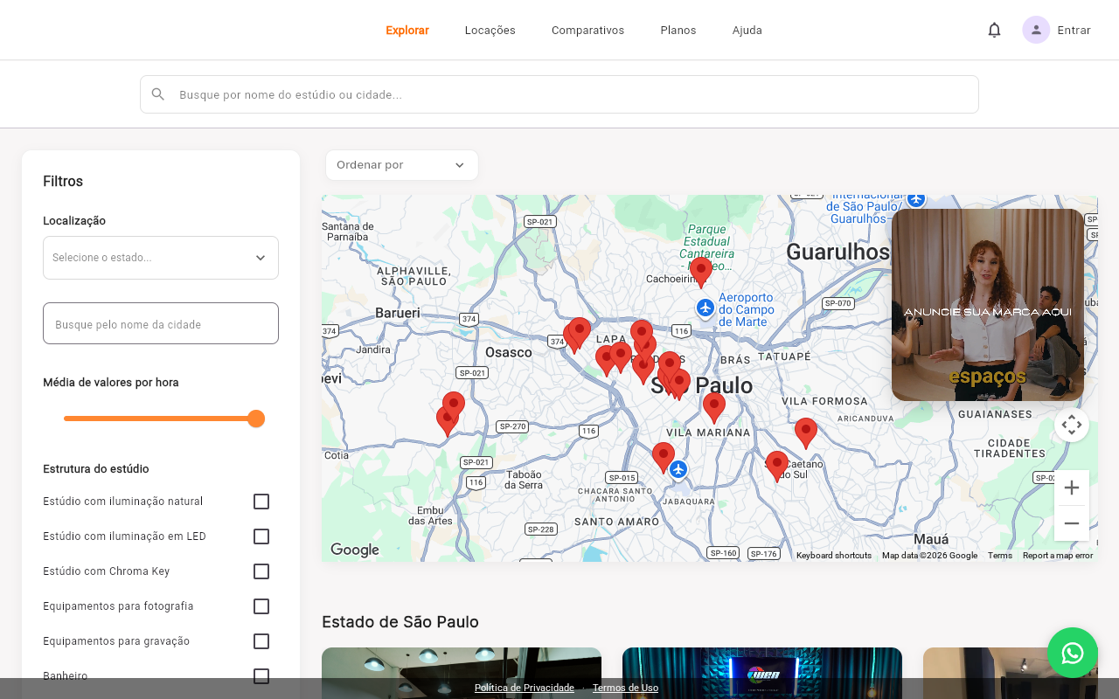Check the LED lighting studio filter
Screen dimensions: 1119x699
point(261,536)
